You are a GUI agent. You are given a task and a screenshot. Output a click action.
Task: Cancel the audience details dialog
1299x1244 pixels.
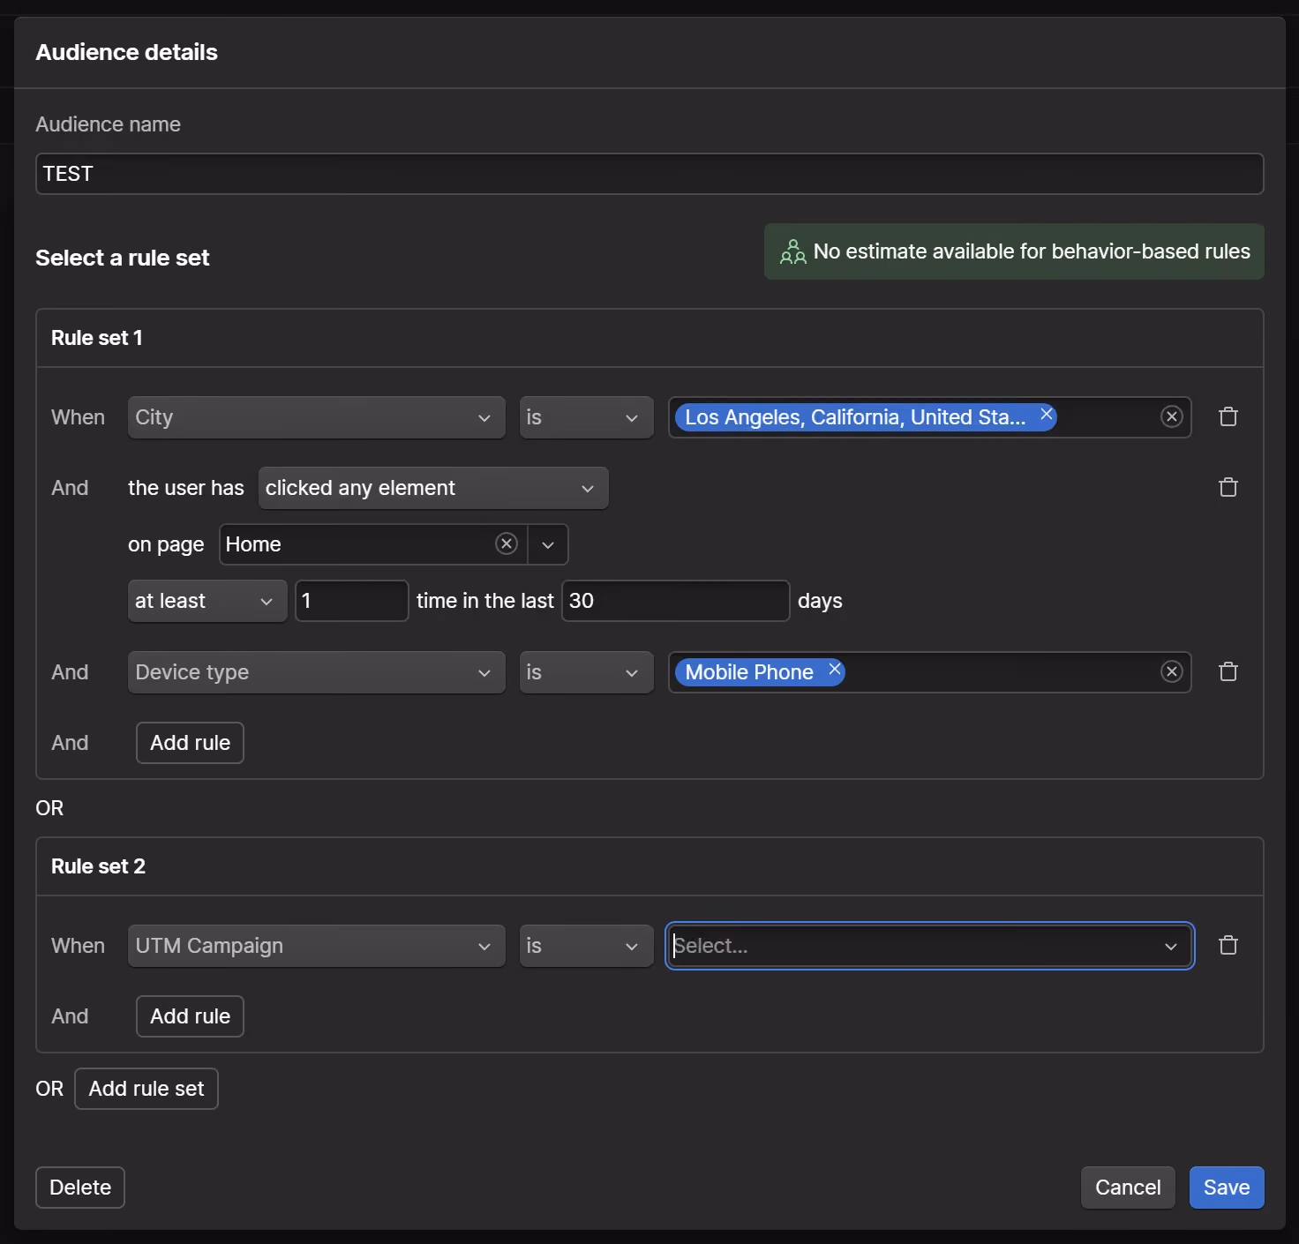(x=1128, y=1188)
